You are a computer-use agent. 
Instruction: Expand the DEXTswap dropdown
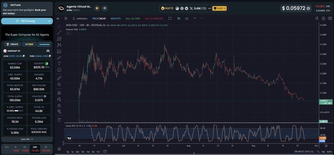point(49,21)
